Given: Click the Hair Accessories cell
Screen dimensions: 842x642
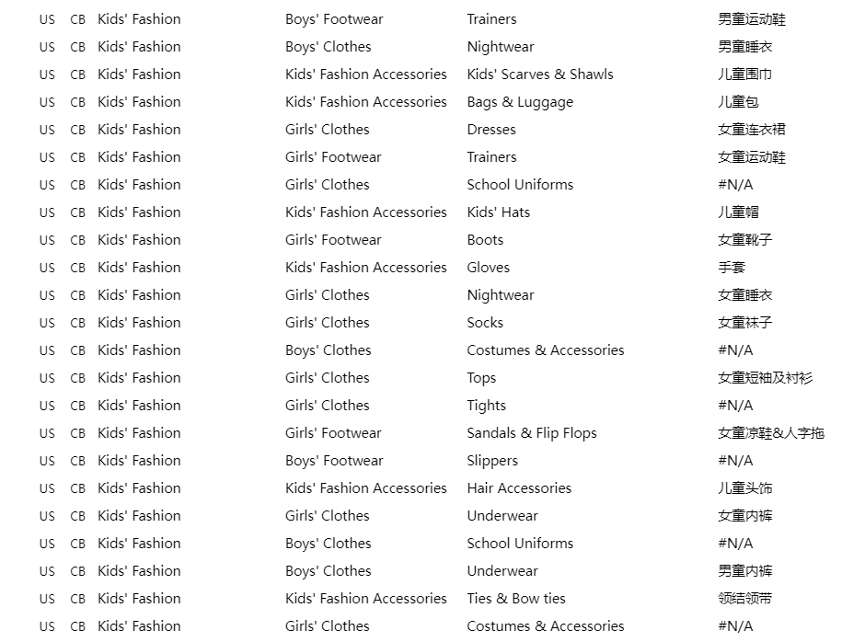Looking at the screenshot, I should pos(519,488).
